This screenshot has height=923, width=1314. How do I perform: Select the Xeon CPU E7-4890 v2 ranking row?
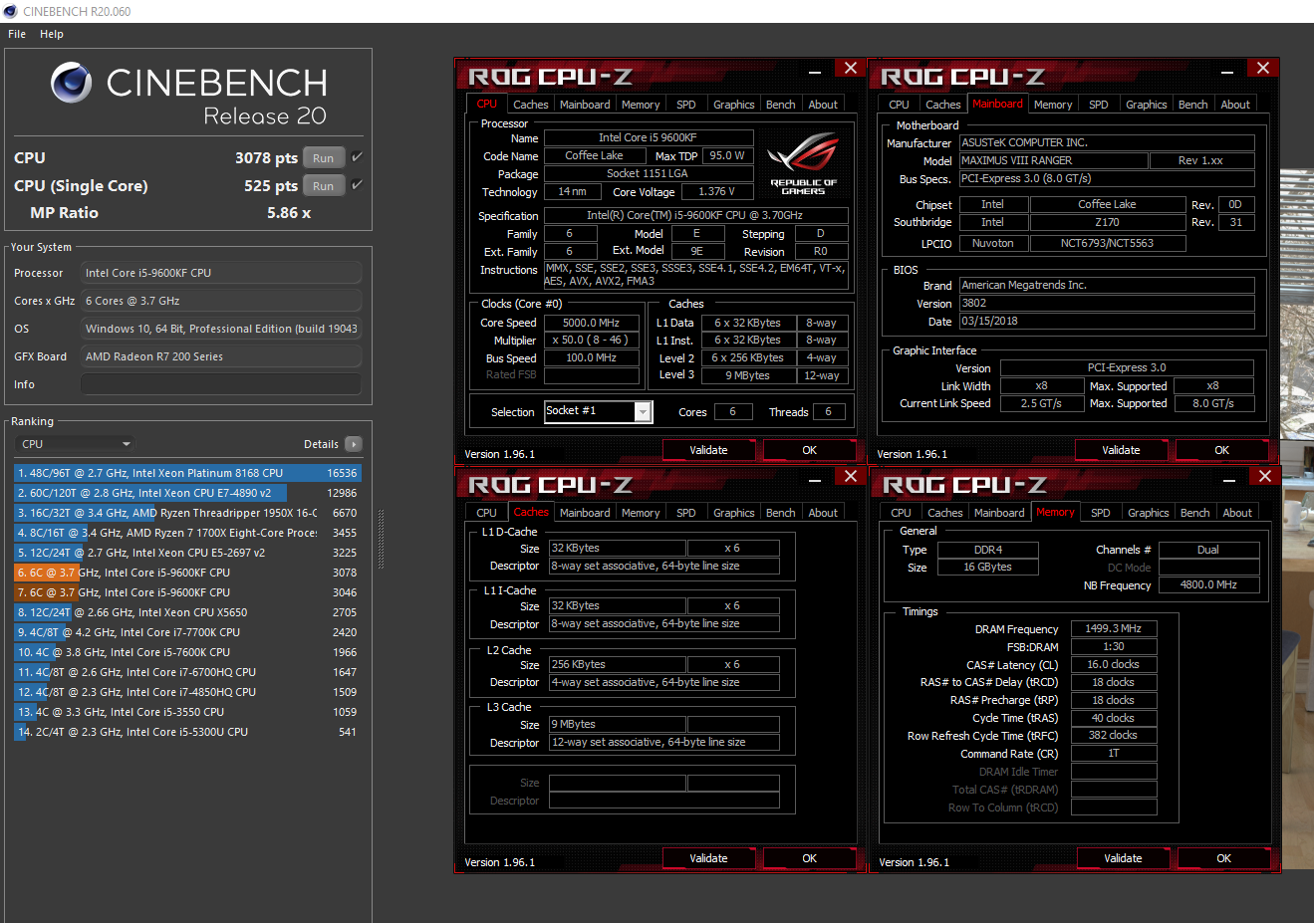click(x=187, y=493)
